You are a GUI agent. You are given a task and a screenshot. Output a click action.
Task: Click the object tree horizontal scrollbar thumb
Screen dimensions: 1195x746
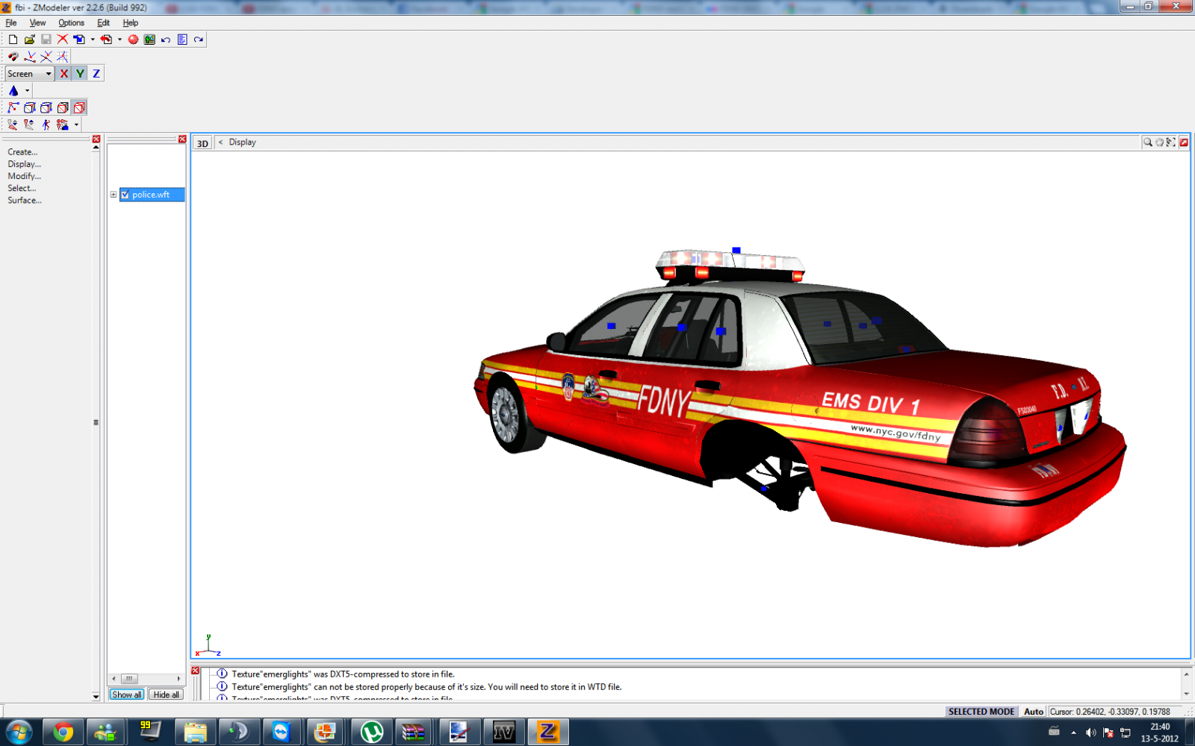coord(129,679)
